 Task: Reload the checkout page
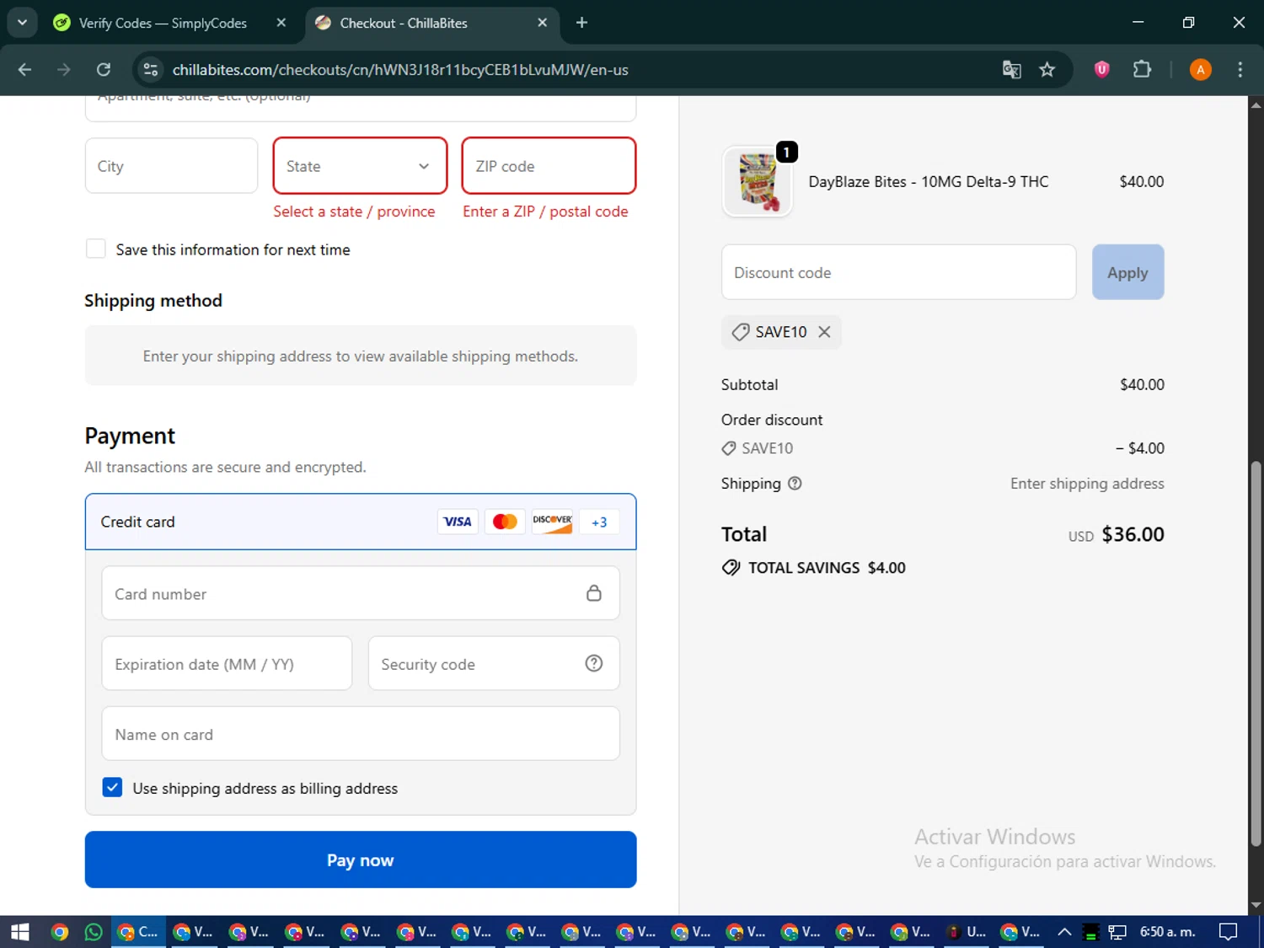[x=104, y=70]
